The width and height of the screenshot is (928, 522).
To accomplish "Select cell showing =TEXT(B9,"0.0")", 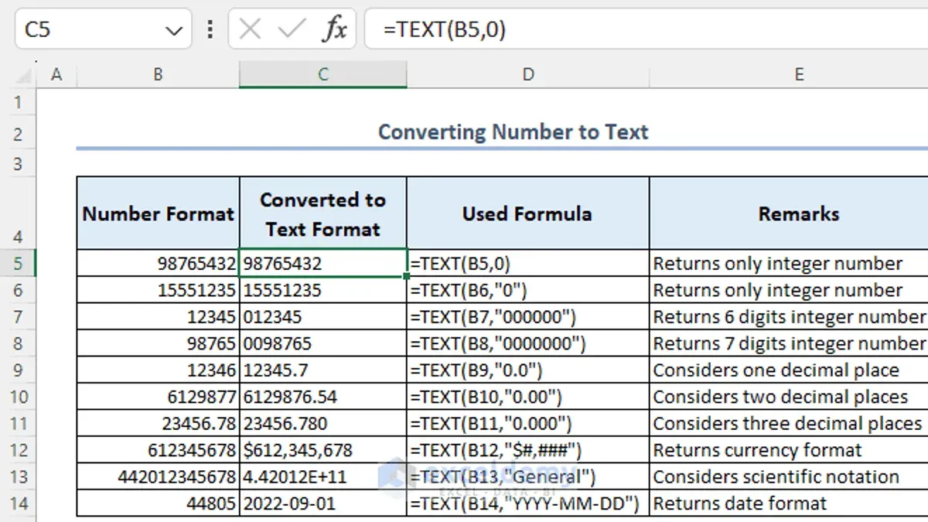I will (528, 370).
